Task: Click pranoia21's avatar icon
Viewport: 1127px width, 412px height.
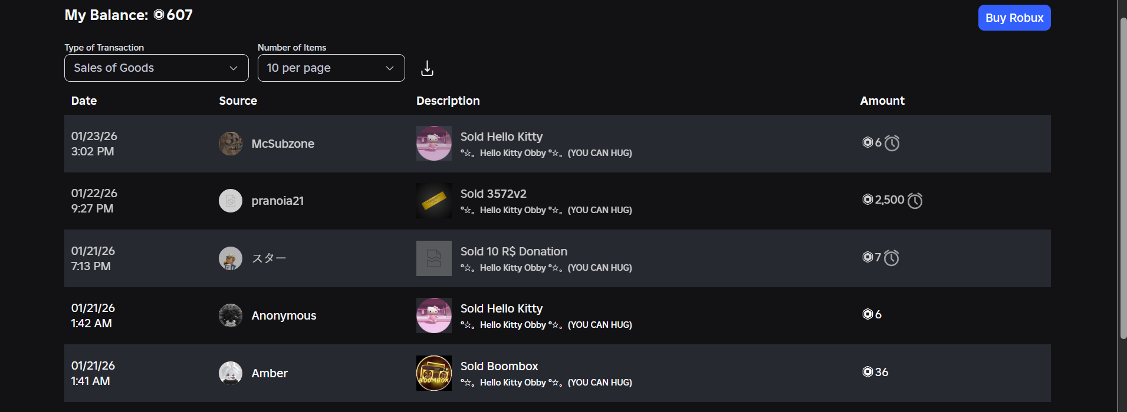Action: (231, 201)
